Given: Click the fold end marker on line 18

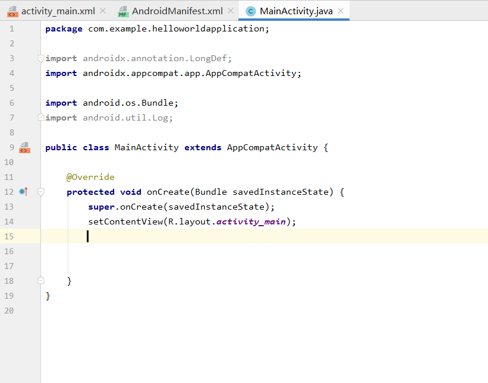Looking at the screenshot, I should click(40, 280).
